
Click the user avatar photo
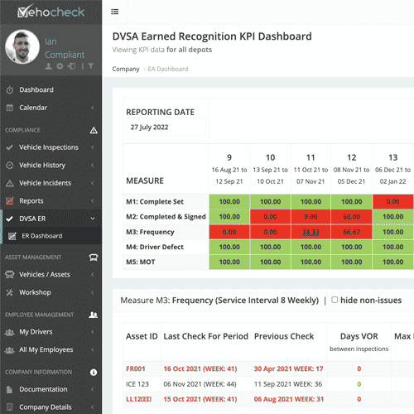(x=22, y=47)
